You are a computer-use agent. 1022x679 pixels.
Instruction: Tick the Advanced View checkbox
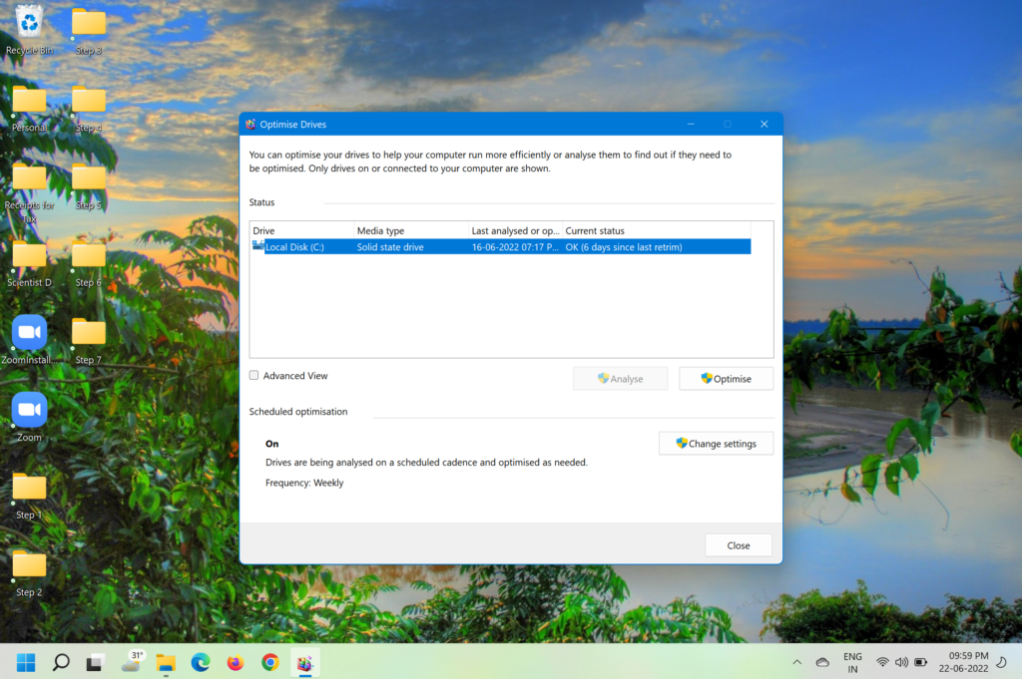click(x=255, y=375)
